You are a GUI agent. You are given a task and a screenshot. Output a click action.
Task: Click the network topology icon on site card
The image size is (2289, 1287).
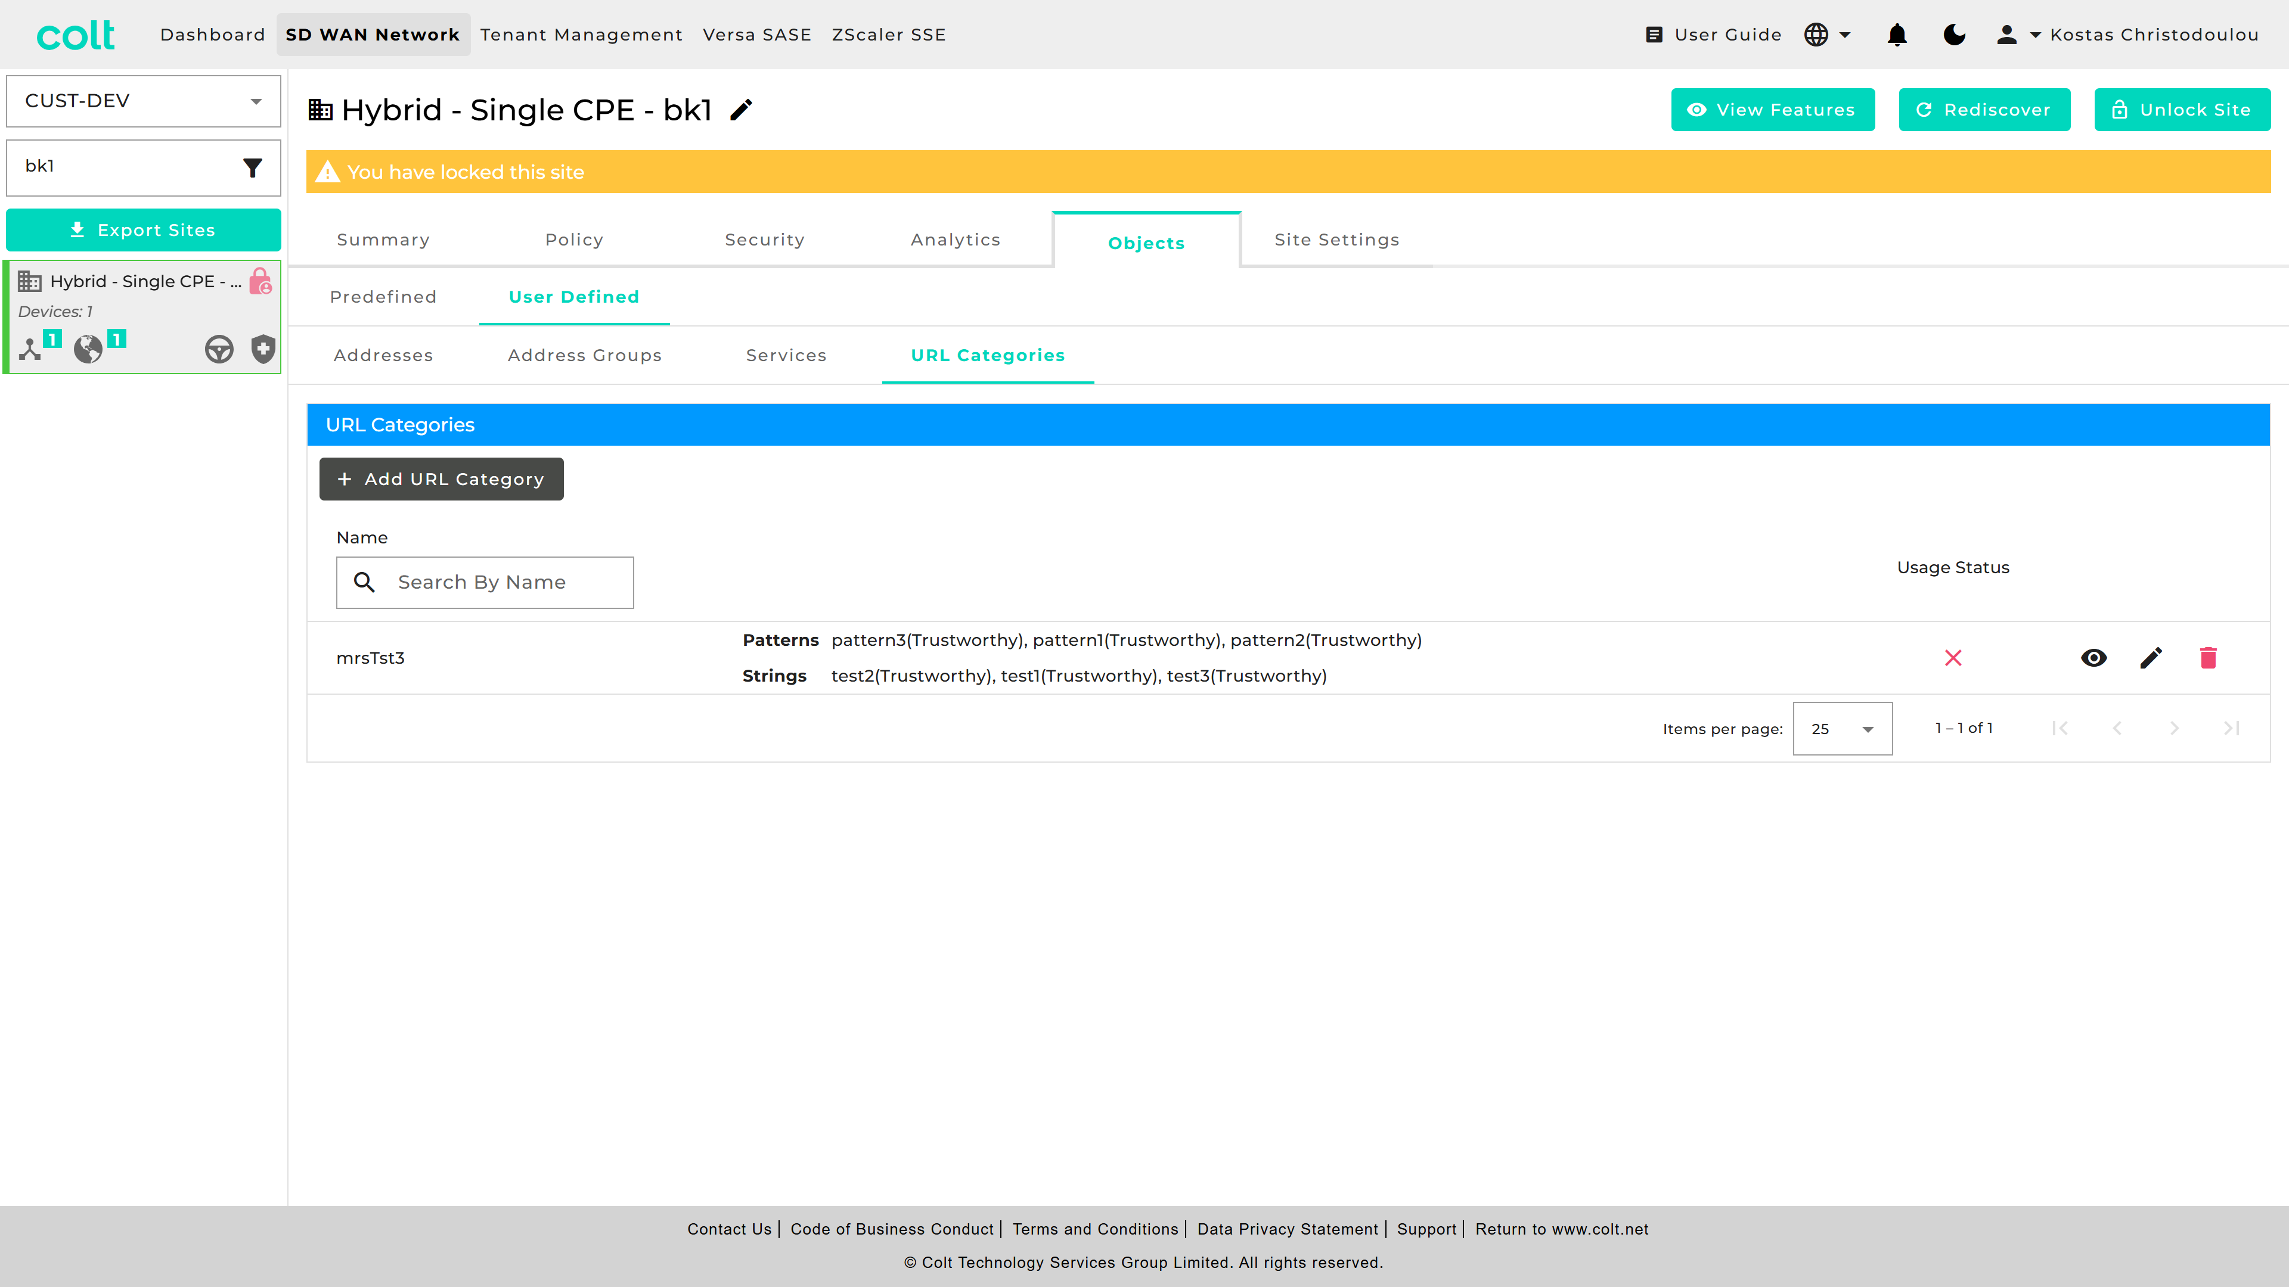tap(30, 349)
